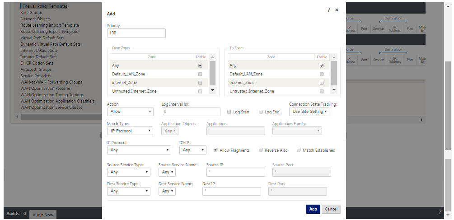This screenshot has height=220, width=454.
Task: Open the DSCP dropdown
Action: [193, 150]
